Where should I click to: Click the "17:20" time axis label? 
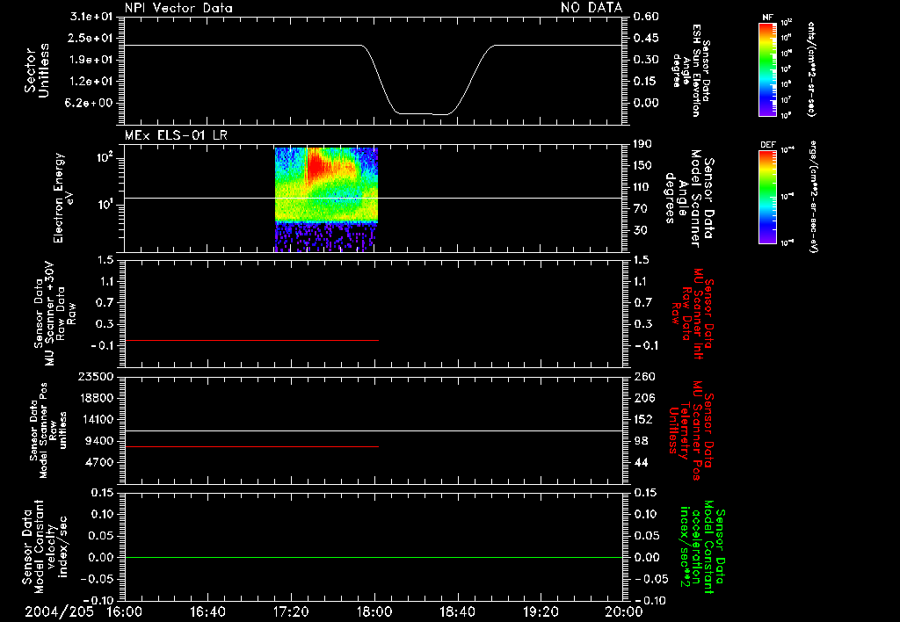291,611
